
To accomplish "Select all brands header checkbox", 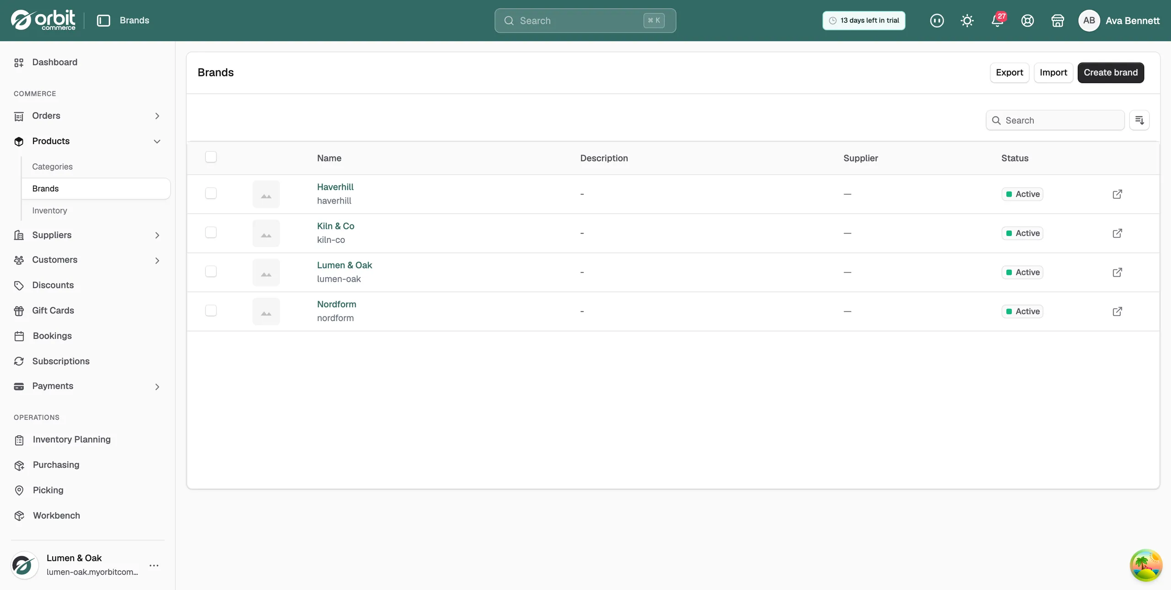I will tap(211, 157).
